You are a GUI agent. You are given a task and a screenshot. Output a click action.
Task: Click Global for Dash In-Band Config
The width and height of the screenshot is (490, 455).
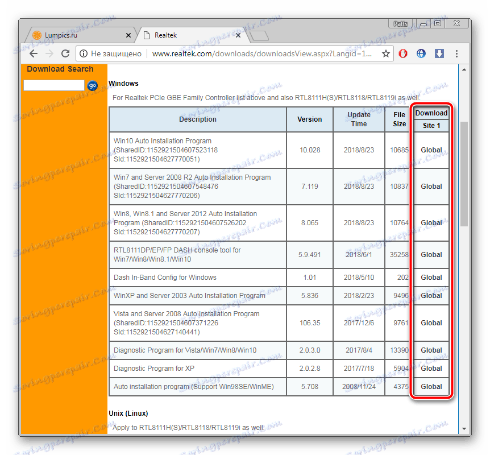(x=431, y=278)
